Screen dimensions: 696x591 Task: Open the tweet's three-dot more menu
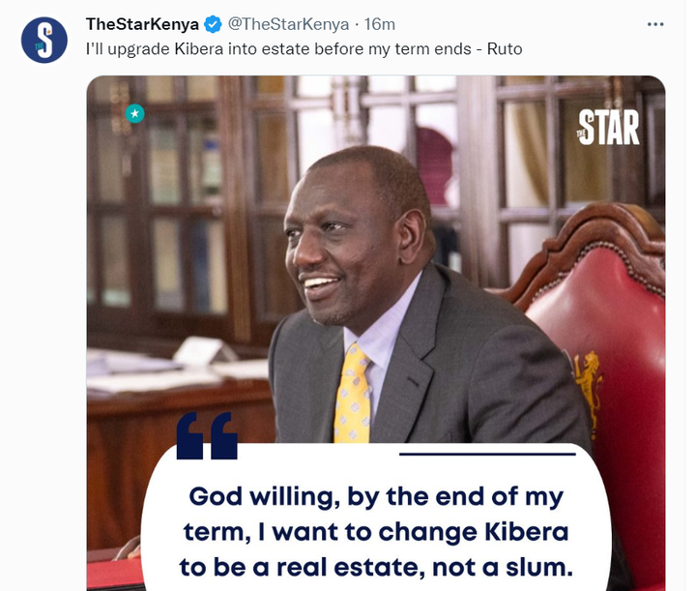click(655, 24)
